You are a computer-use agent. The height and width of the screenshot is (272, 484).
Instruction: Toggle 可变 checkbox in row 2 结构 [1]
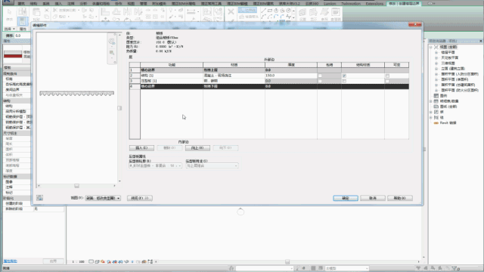click(387, 76)
